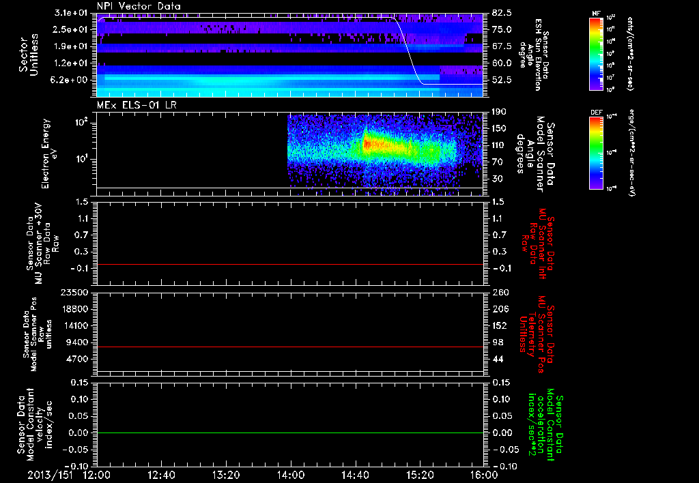Click the 14:00 time axis label
This screenshot has height=483, width=699.
291,475
